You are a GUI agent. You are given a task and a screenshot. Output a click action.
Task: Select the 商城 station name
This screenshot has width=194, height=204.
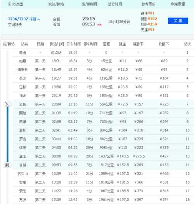click(x=23, y=122)
